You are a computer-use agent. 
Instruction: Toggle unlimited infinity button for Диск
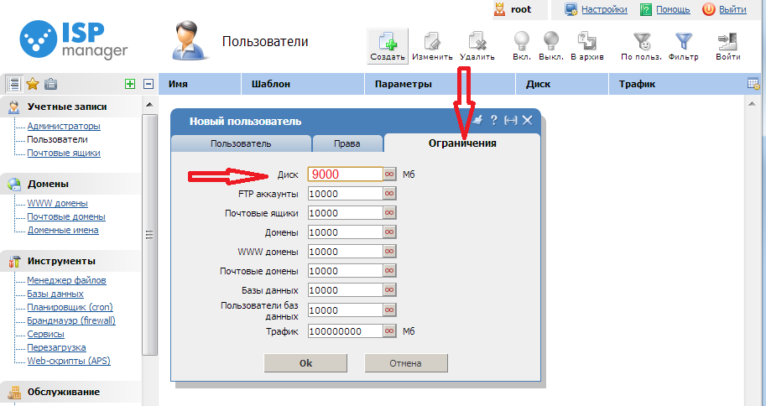[x=389, y=174]
